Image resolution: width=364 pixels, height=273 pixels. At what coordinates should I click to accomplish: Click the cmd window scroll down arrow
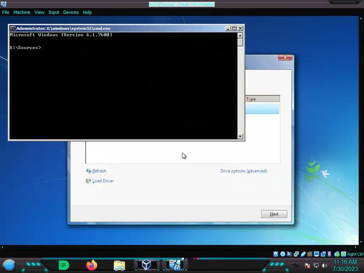point(240,136)
